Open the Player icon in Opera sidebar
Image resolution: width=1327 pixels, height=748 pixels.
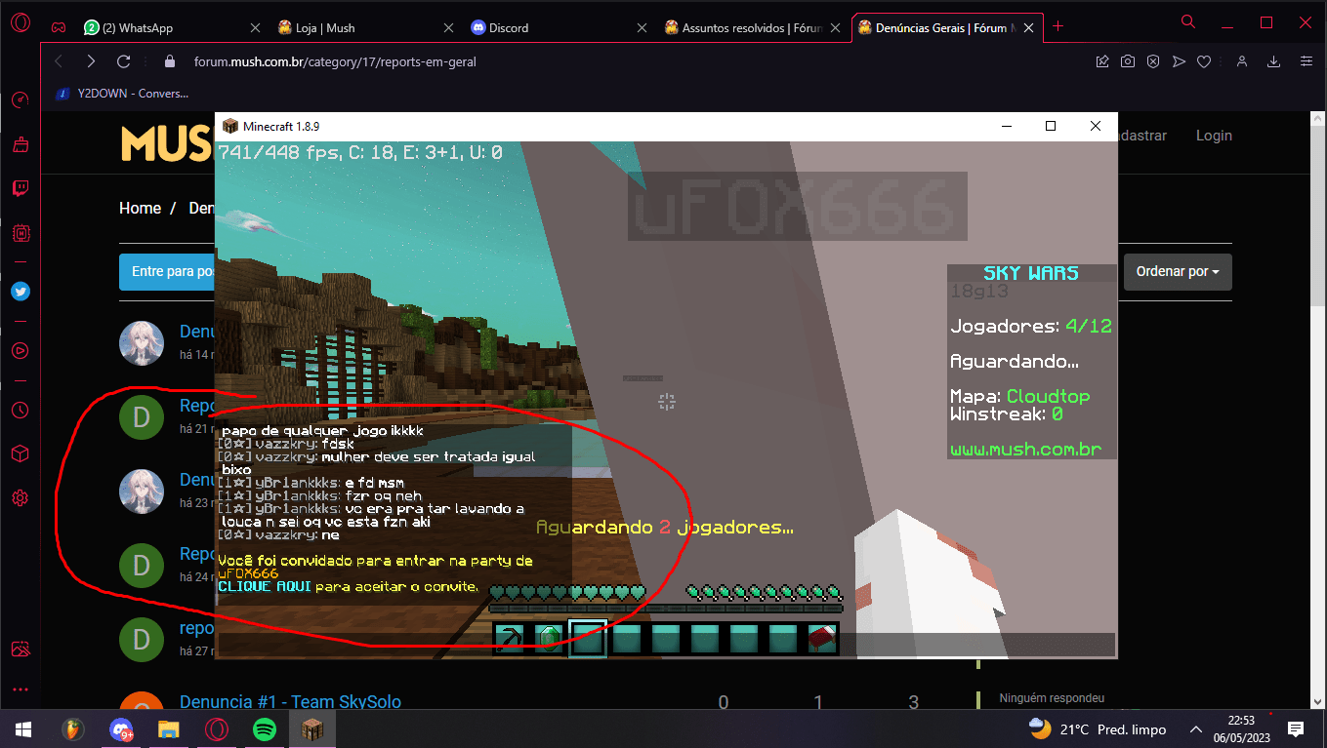pos(20,350)
